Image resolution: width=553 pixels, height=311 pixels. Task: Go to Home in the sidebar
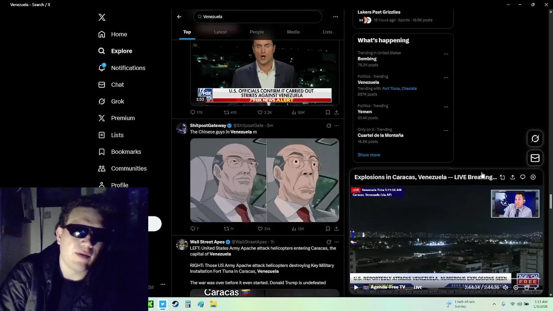[113, 34]
